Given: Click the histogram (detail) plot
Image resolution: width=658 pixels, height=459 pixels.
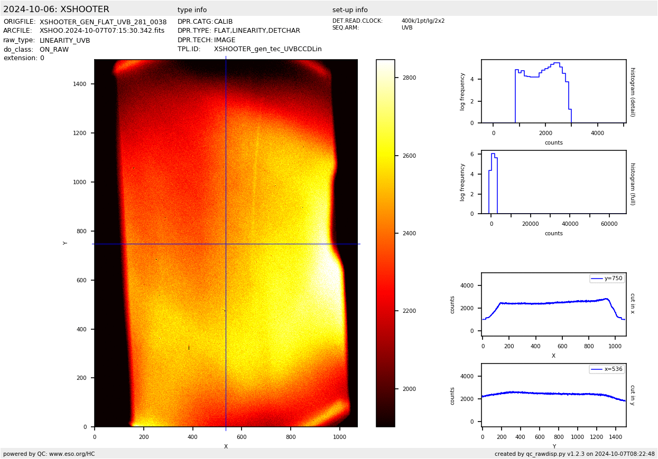Looking at the screenshot, I should coord(553,91).
